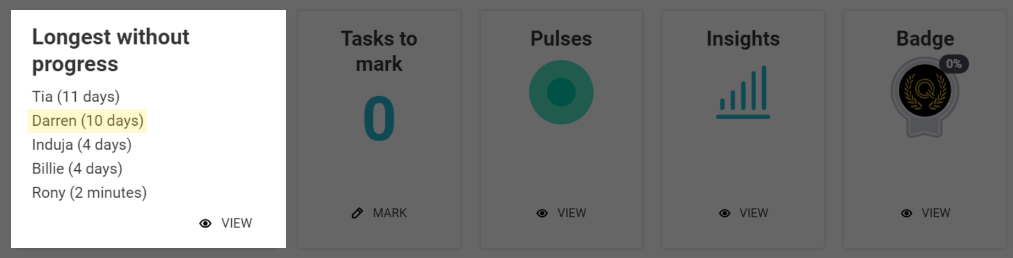Click the 0% badge progress label
This screenshot has width=1013, height=258.
pos(954,64)
